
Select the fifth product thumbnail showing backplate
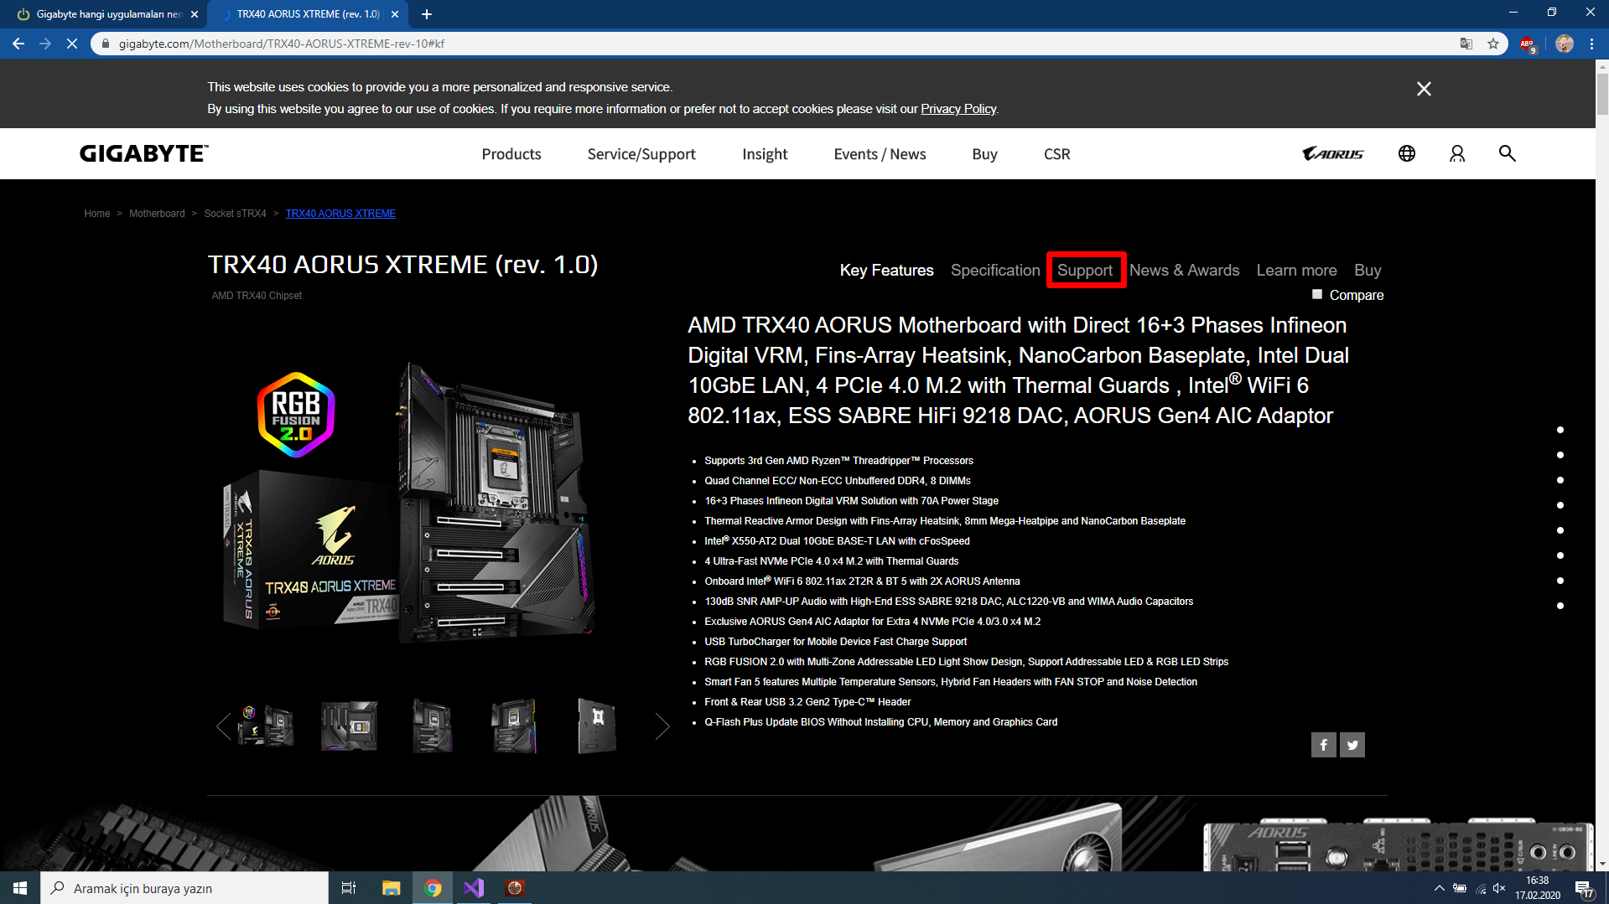pyautogui.click(x=597, y=726)
